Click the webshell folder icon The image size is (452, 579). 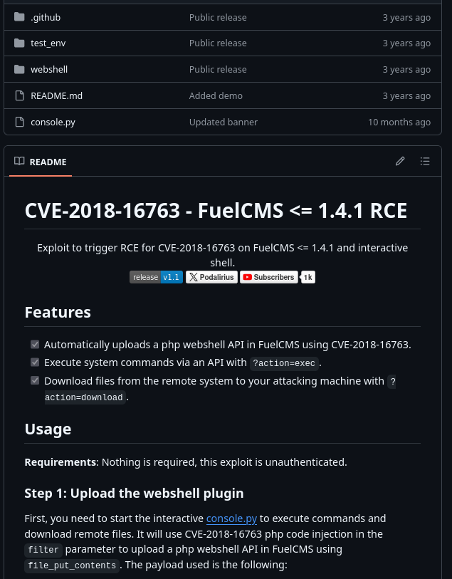coord(19,69)
